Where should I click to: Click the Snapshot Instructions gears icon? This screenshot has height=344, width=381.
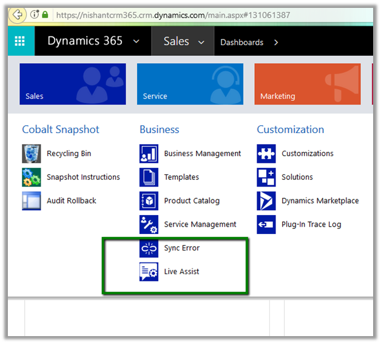(x=32, y=177)
